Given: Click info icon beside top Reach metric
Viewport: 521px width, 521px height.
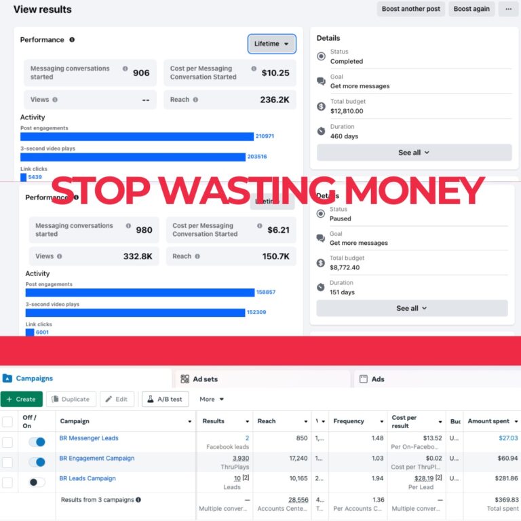Looking at the screenshot, I should [195, 100].
